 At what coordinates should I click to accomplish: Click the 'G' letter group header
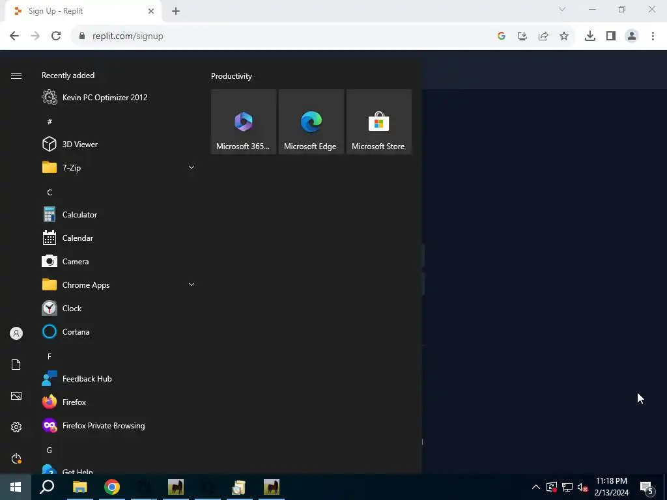(50, 450)
